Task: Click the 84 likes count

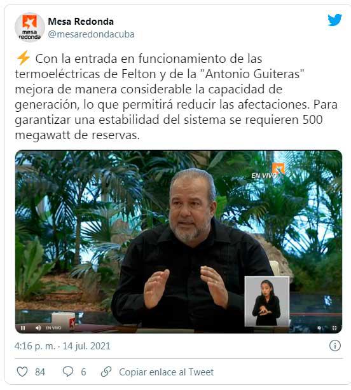Action: [x=40, y=372]
